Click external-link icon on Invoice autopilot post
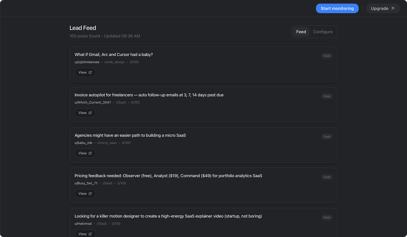The image size is (407, 237). click(x=90, y=113)
